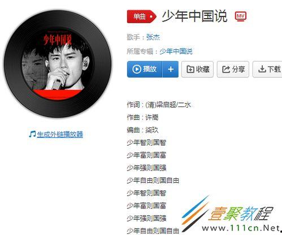Click the first lyric line 少年智则国智

click(x=146, y=143)
